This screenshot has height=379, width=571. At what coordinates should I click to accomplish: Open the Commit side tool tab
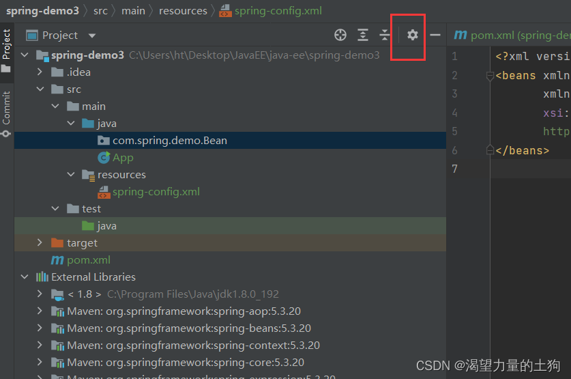point(6,113)
